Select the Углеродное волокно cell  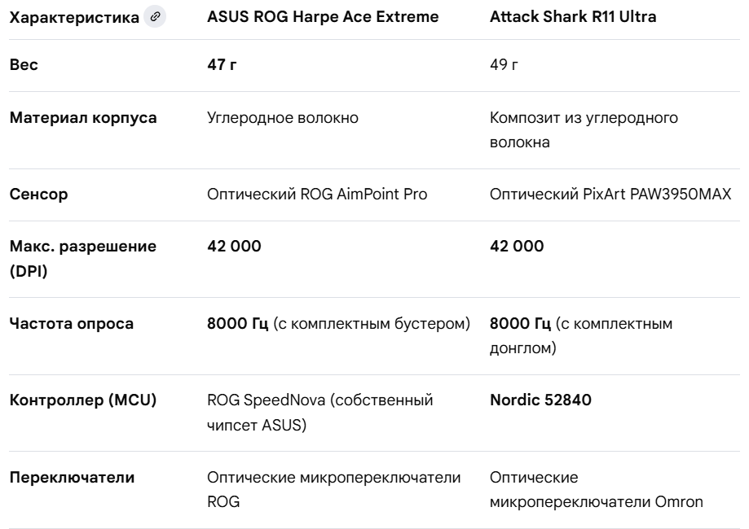click(x=283, y=118)
